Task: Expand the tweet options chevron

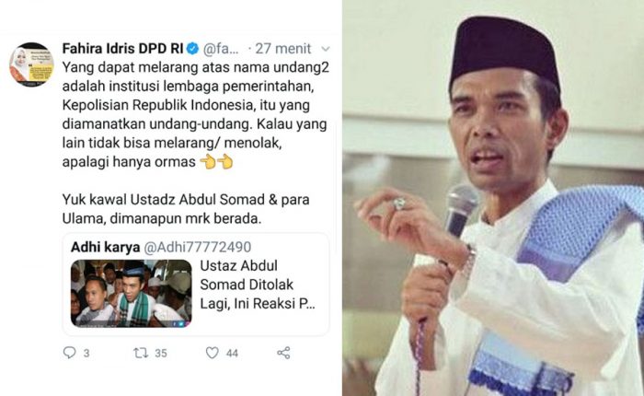Action: pos(326,49)
